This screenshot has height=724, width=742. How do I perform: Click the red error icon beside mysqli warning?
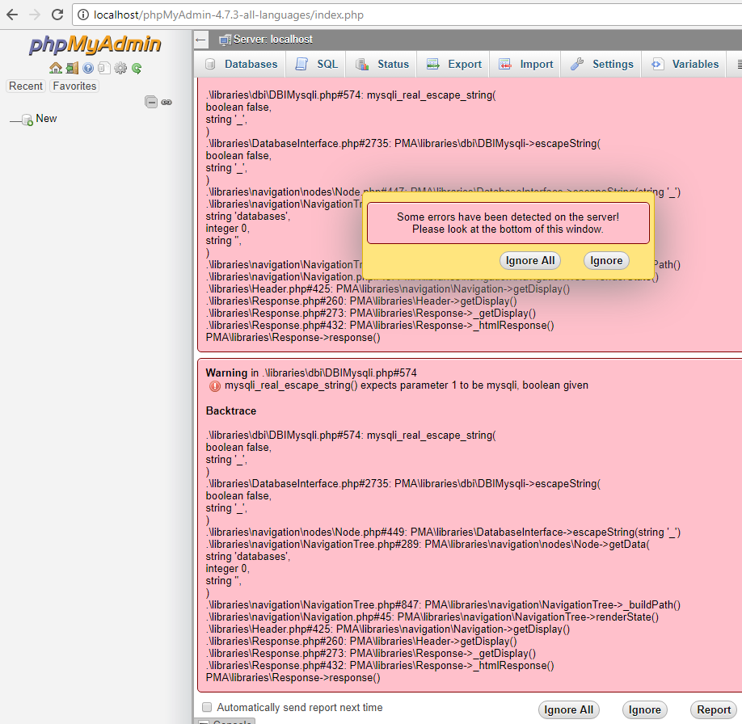215,386
